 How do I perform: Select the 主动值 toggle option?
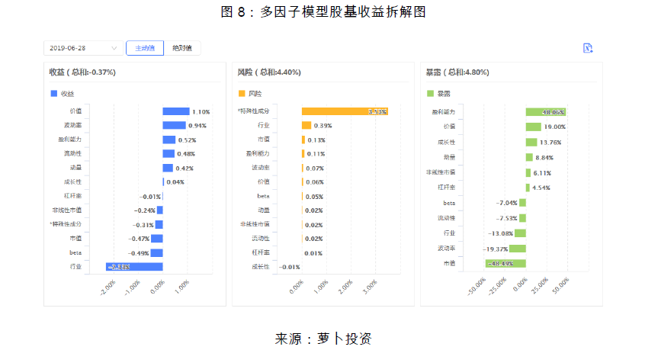tap(144, 48)
